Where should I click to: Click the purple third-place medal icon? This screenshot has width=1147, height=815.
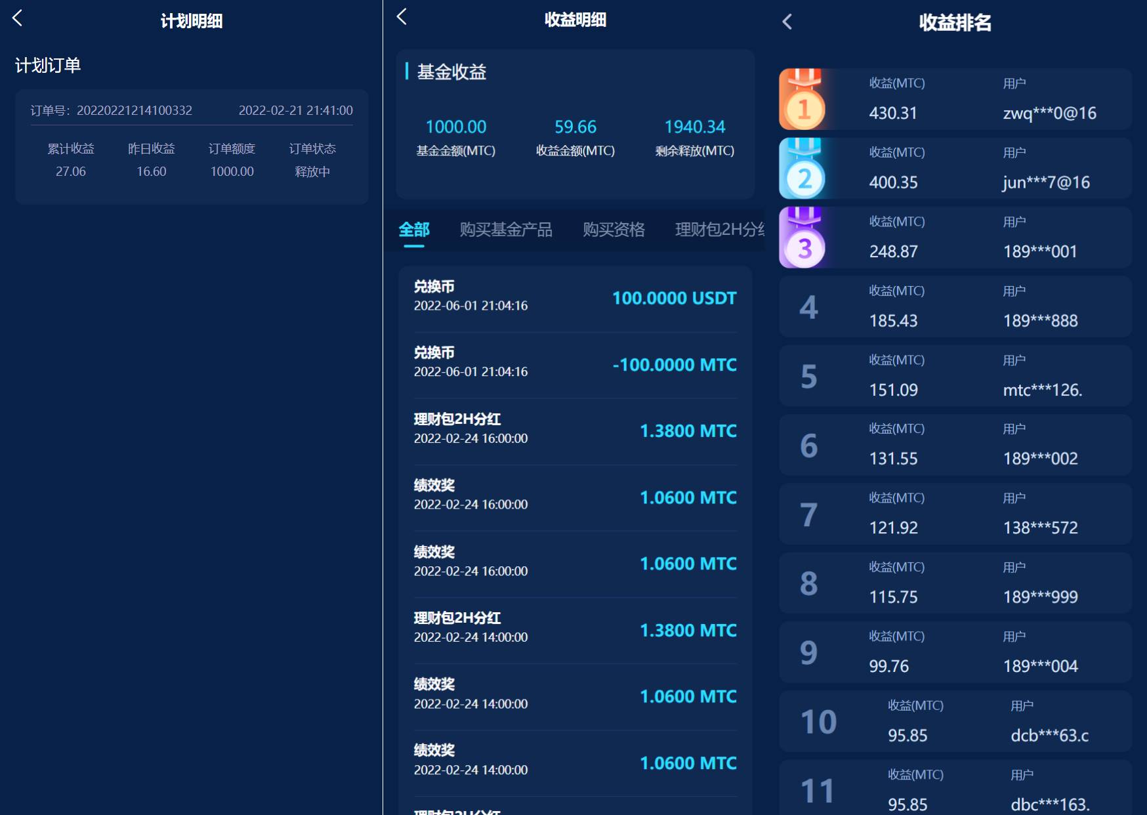(x=804, y=238)
